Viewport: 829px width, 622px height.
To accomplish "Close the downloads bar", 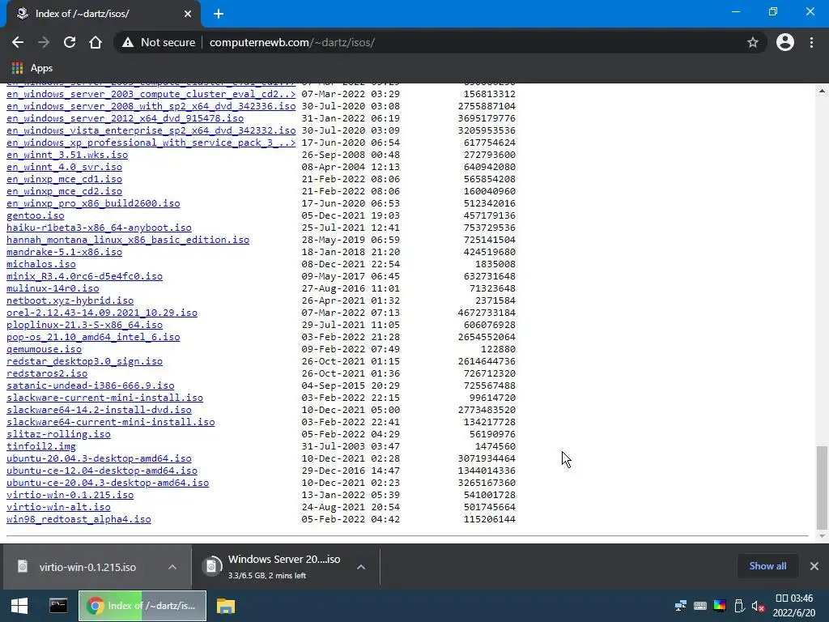I will [x=814, y=566].
